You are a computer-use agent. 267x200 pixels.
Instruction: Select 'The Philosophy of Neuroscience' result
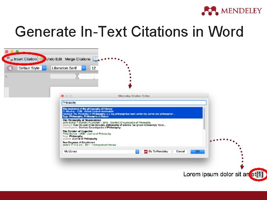pos(132,124)
